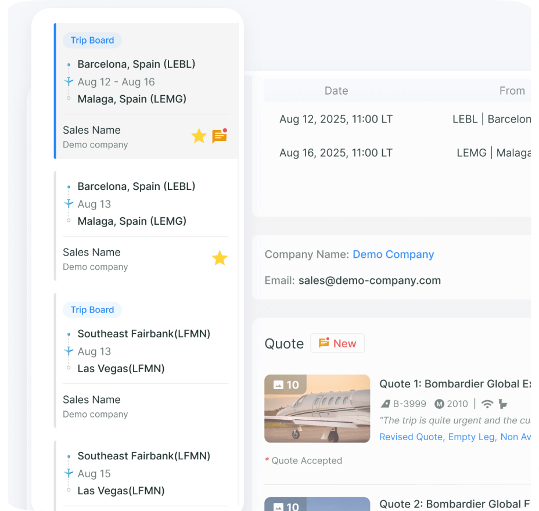
Task: Click the airplane icon on the Aug 13 Fairbank trip
Action: point(69,351)
